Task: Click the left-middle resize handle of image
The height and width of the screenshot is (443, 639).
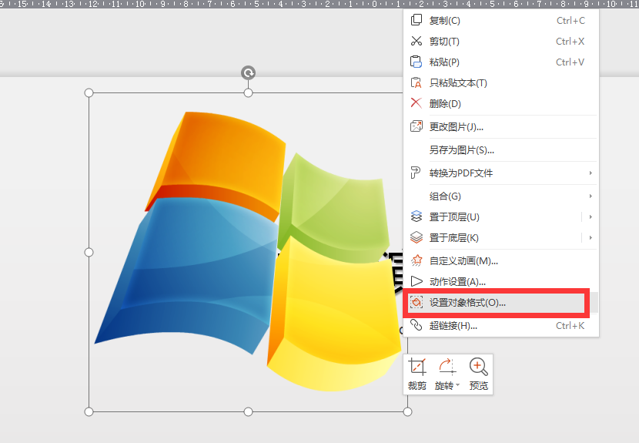Action: point(89,253)
